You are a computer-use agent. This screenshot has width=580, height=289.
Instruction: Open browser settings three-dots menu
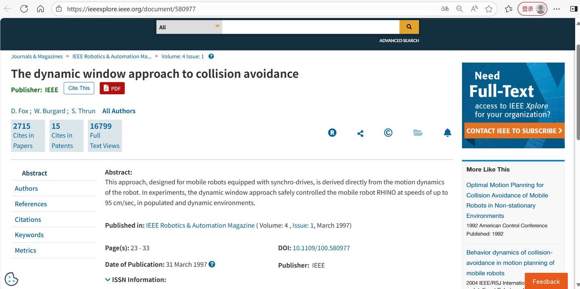tap(557, 9)
